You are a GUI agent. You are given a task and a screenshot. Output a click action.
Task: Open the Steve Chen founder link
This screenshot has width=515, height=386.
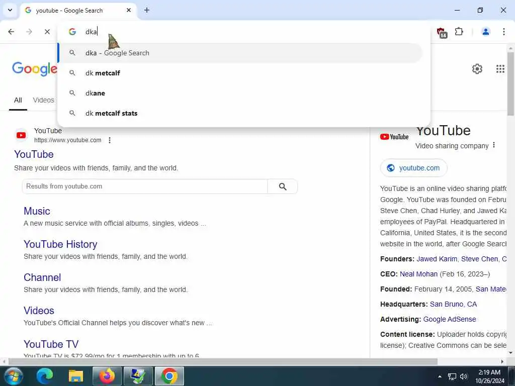[x=479, y=259]
